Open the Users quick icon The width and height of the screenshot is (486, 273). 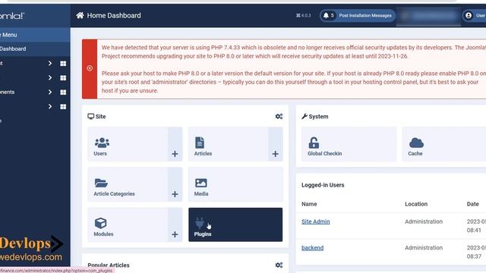(128, 144)
